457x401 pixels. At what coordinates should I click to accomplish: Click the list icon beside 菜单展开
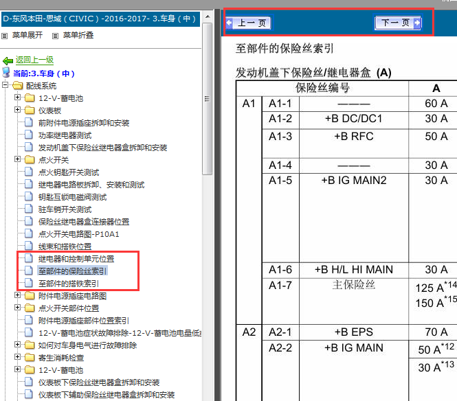click(x=5, y=36)
